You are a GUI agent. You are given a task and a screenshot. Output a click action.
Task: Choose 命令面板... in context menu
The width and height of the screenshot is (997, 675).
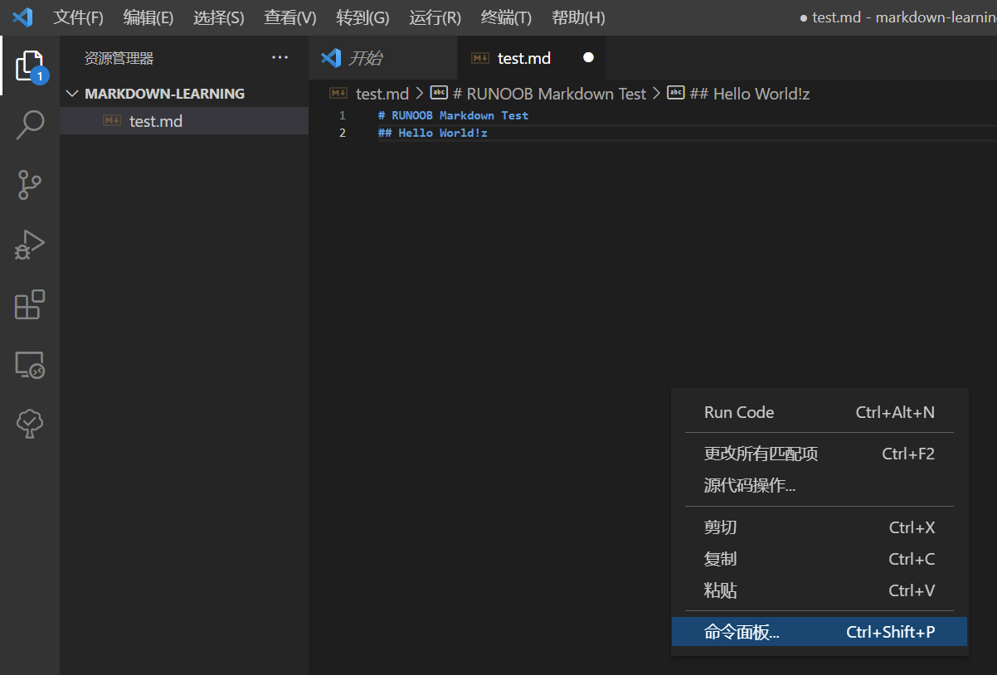(819, 632)
